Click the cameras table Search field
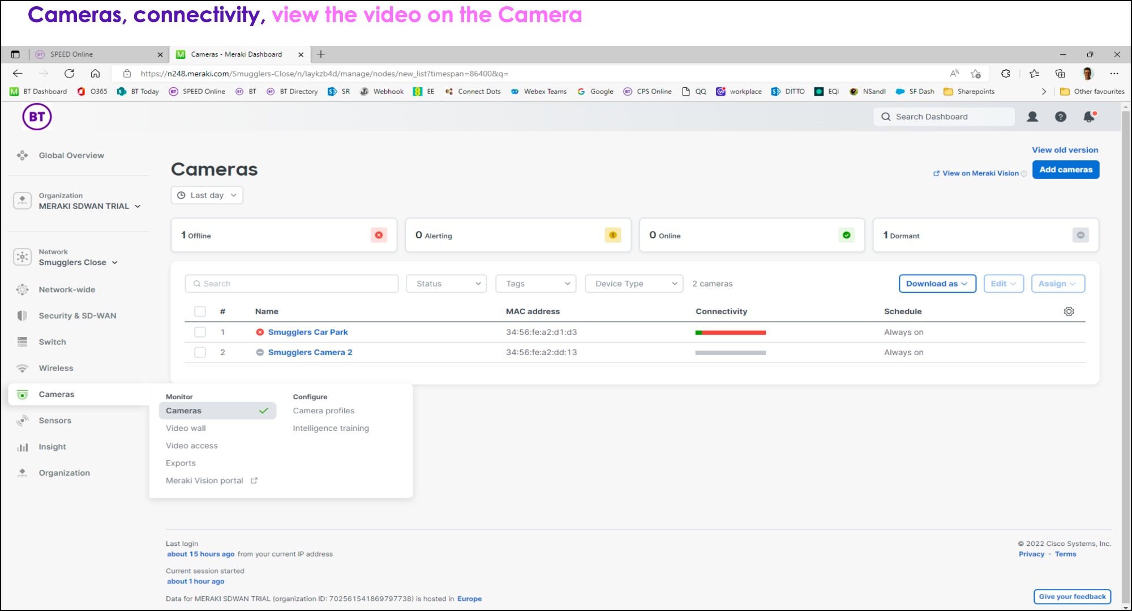1132x611 pixels. click(291, 284)
